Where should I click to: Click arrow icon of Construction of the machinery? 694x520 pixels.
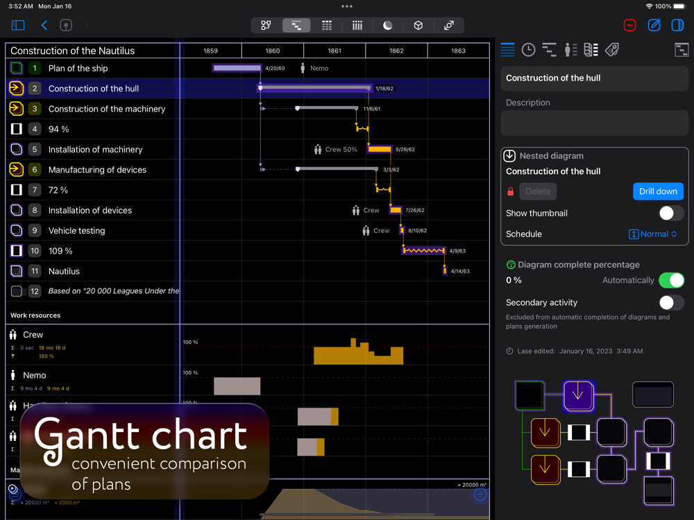click(17, 109)
